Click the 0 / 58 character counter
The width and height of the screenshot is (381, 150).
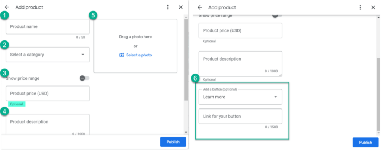pos(81,37)
